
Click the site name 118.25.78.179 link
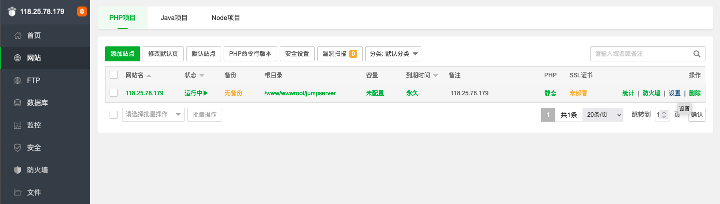point(145,93)
